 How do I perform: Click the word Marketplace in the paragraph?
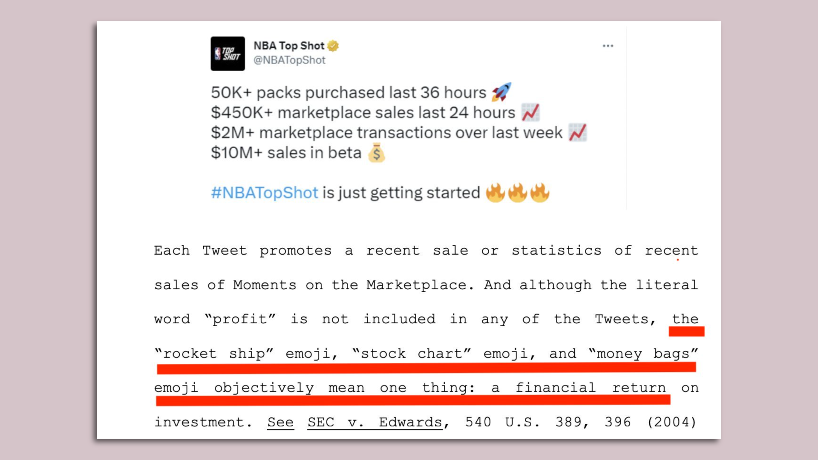pos(416,285)
